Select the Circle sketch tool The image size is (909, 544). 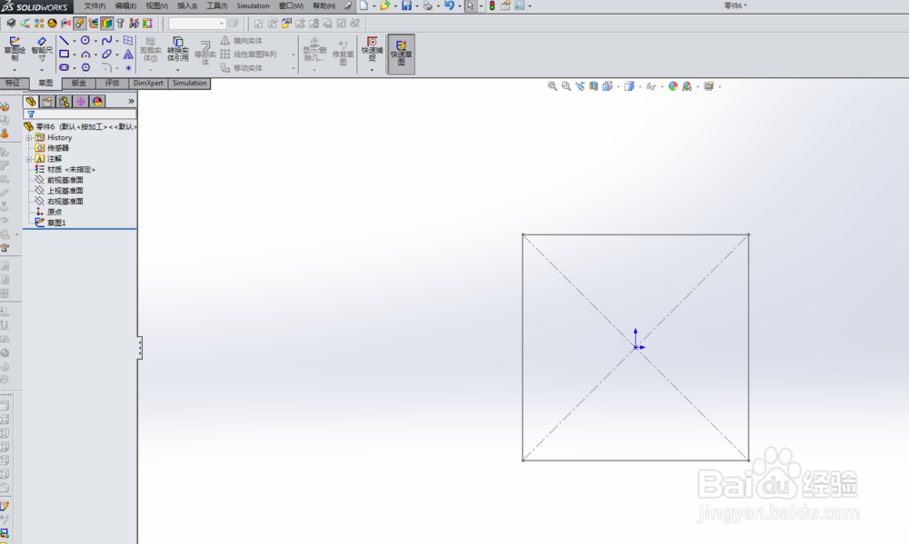pyautogui.click(x=85, y=40)
